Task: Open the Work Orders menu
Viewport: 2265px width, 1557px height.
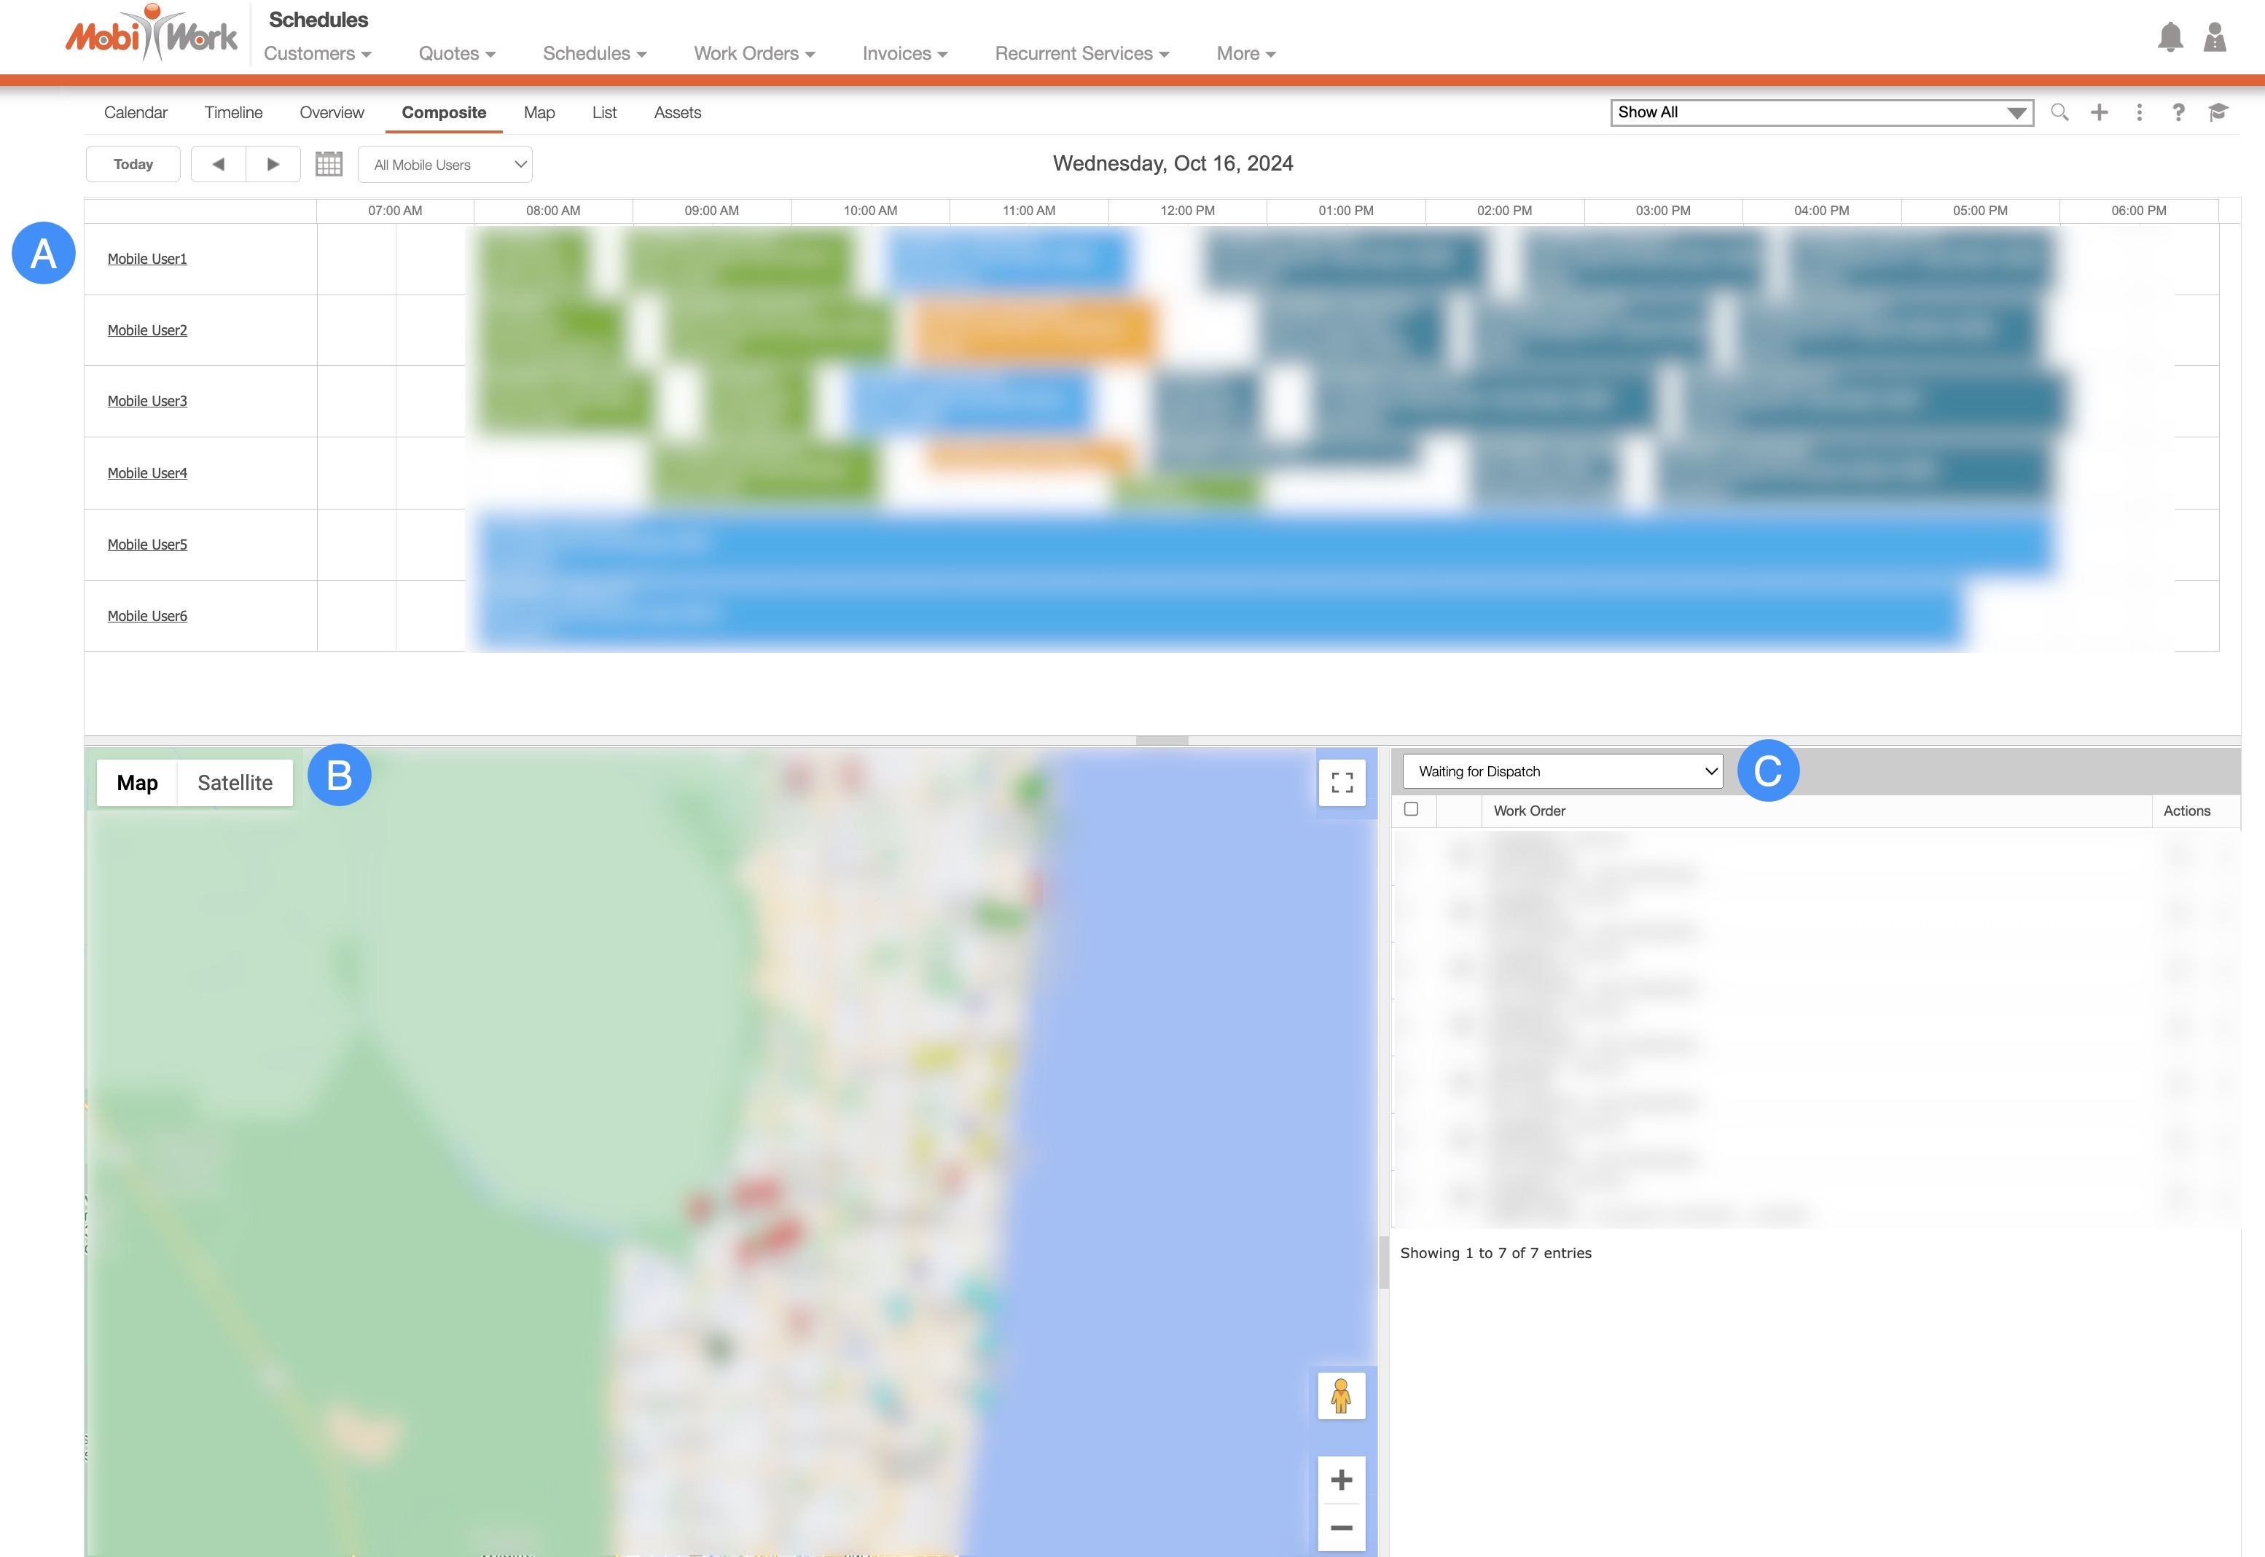Action: pyautogui.click(x=753, y=54)
